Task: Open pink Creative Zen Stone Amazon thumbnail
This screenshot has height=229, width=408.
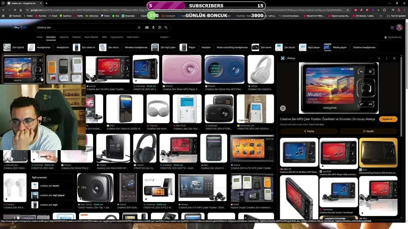Action: coord(182,69)
